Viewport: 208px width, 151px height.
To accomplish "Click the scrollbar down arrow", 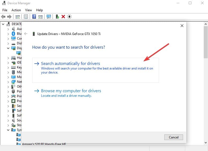I will (x=206, y=143).
